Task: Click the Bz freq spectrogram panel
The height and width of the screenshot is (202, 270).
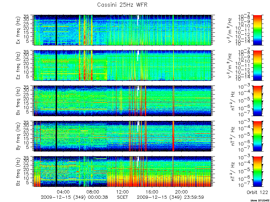Action: pos(123,172)
